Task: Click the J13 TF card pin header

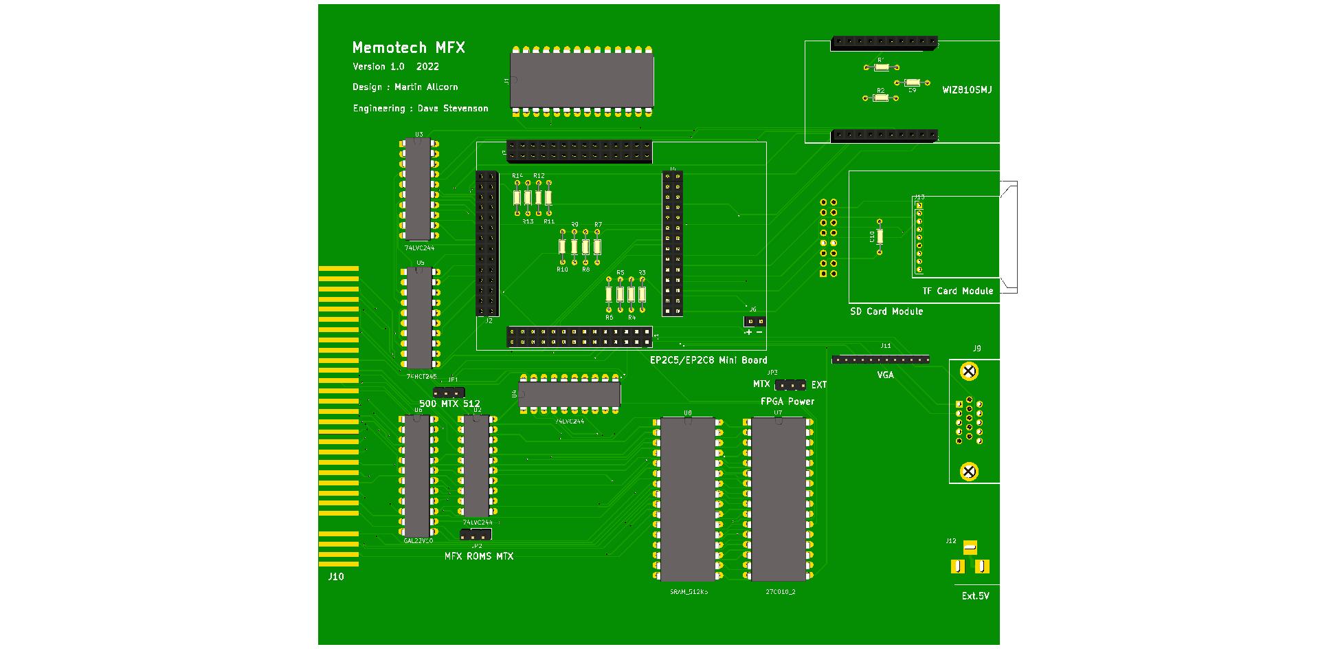Action: click(x=919, y=236)
